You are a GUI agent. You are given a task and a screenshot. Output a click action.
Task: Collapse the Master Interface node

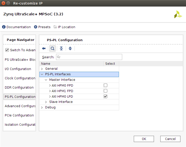46,80
